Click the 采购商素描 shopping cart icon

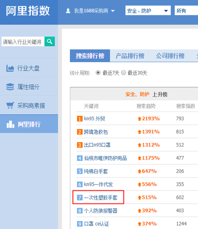click(x=10, y=105)
